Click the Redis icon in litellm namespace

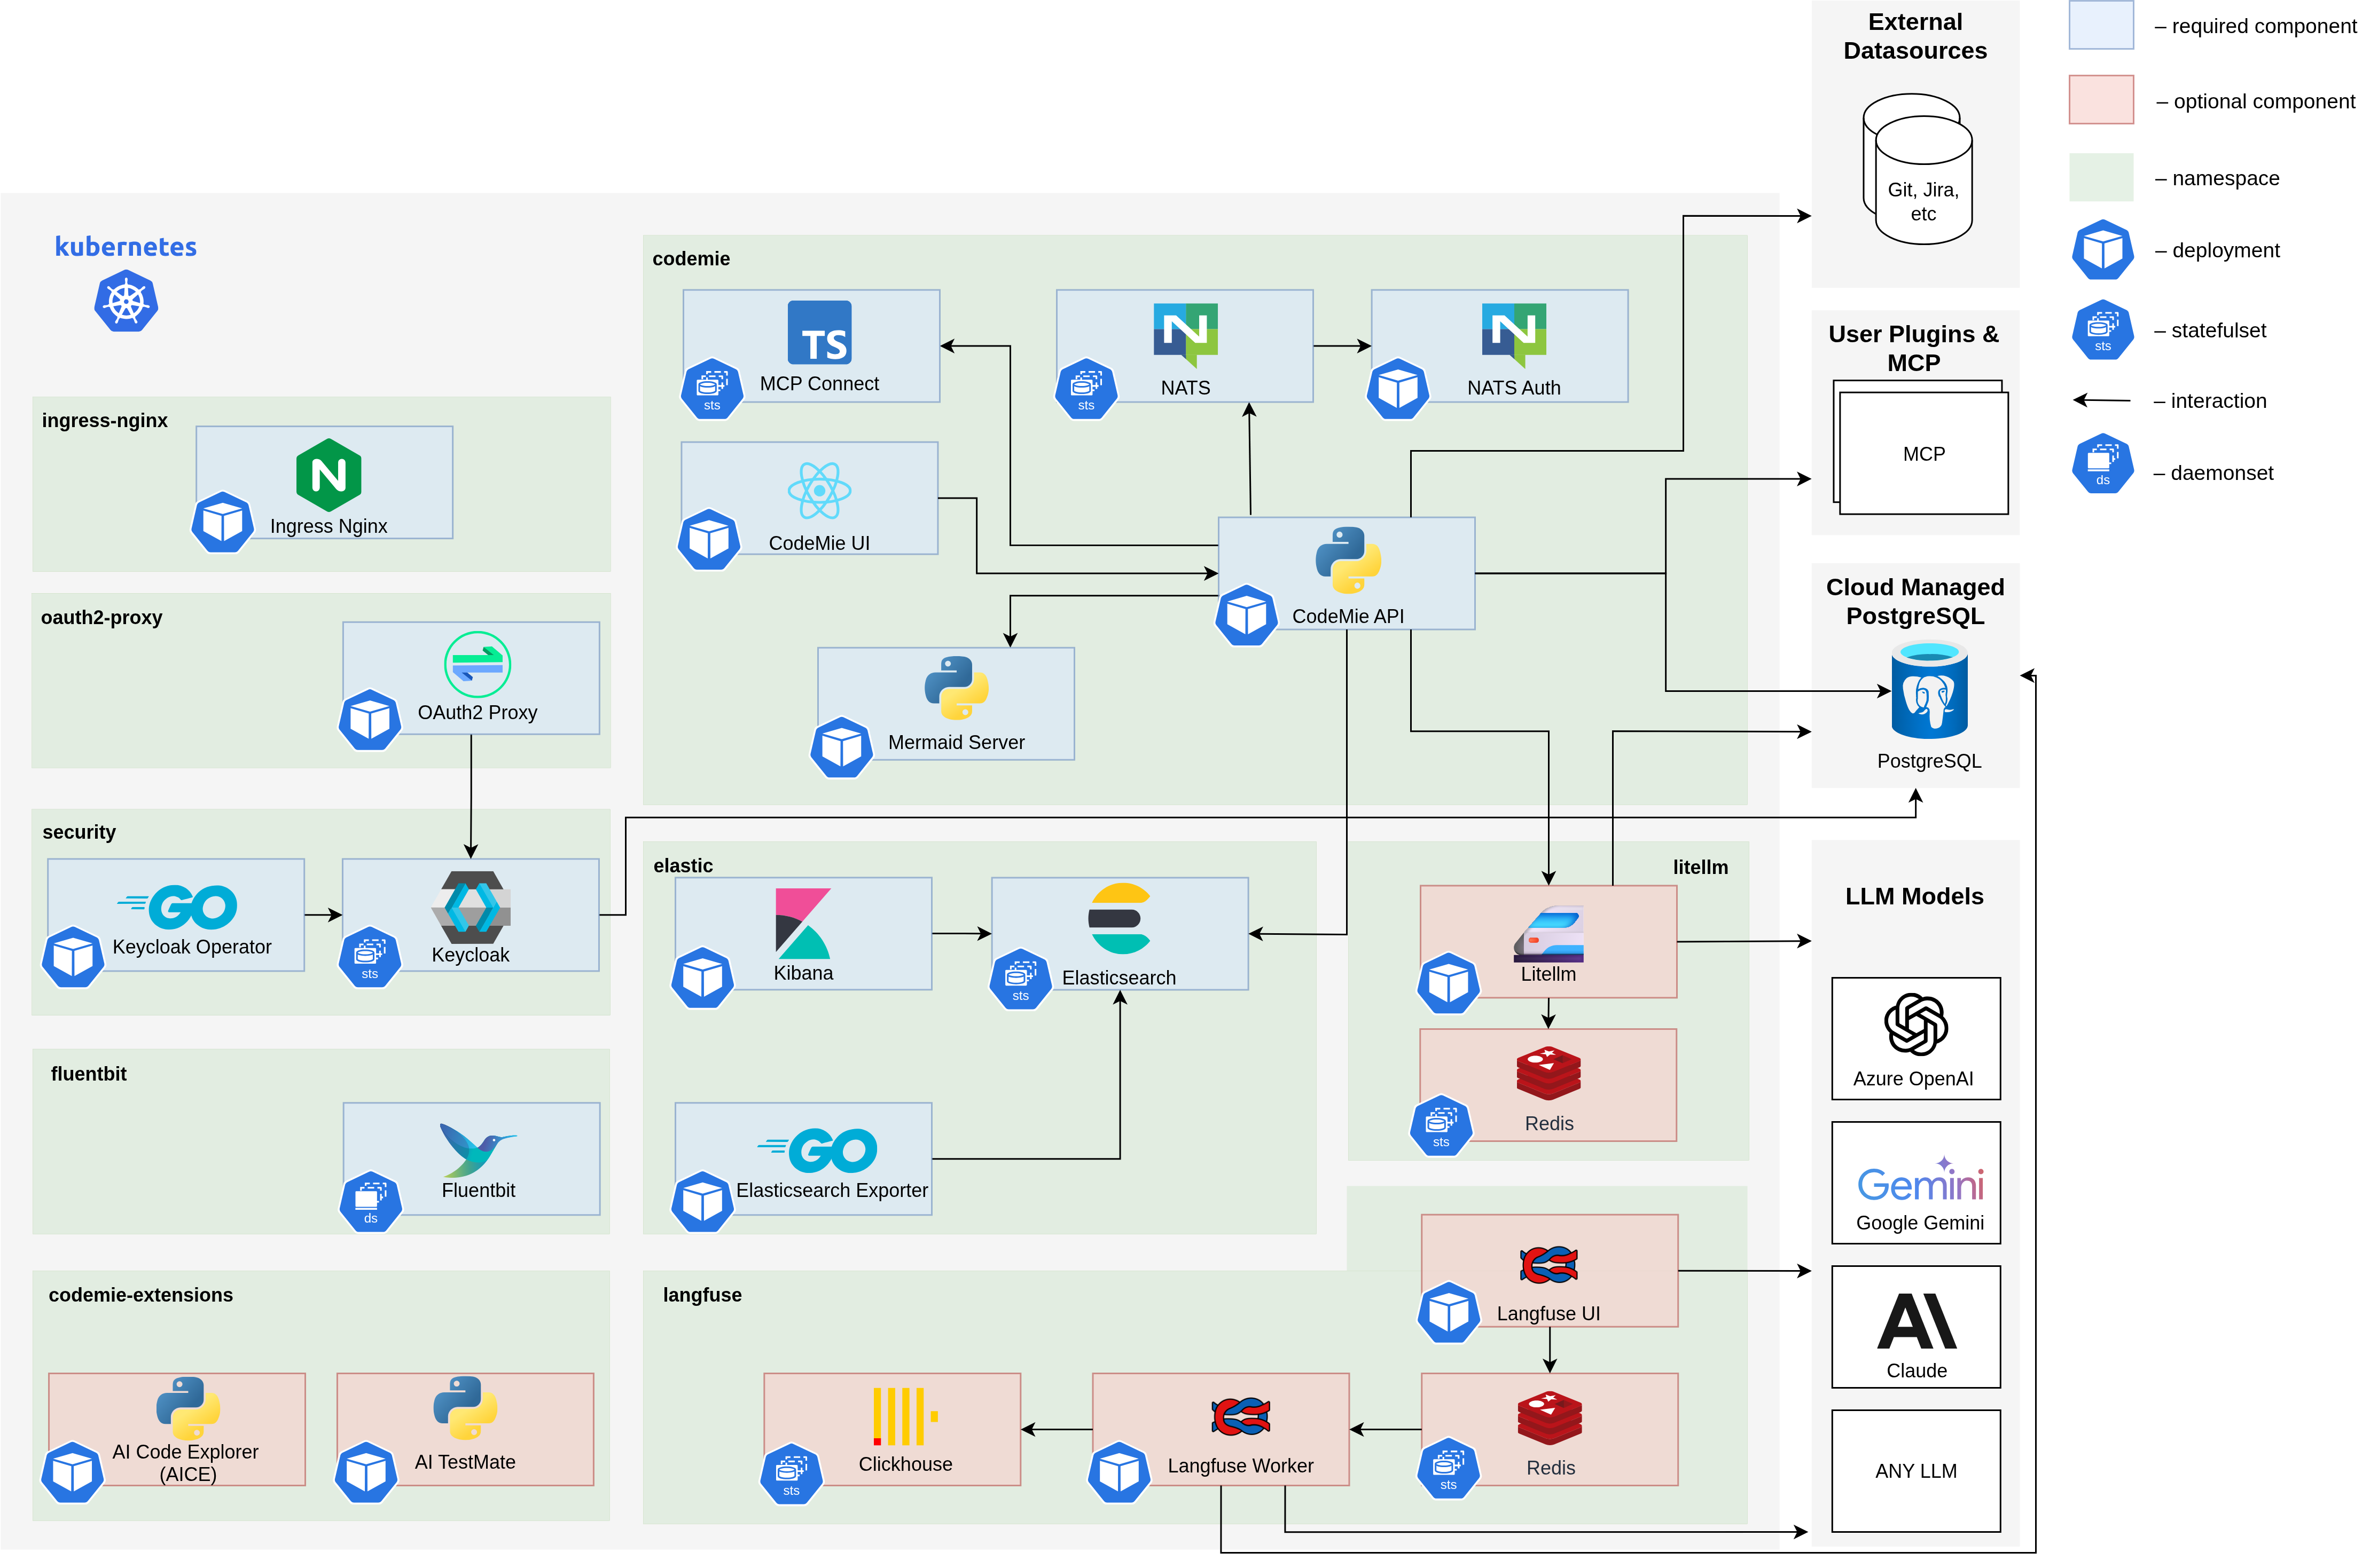tap(1548, 1073)
